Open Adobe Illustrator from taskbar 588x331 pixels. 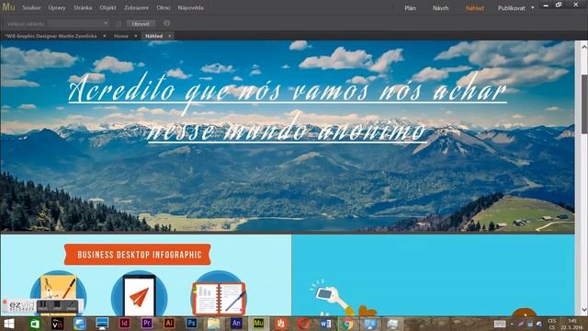point(169,324)
